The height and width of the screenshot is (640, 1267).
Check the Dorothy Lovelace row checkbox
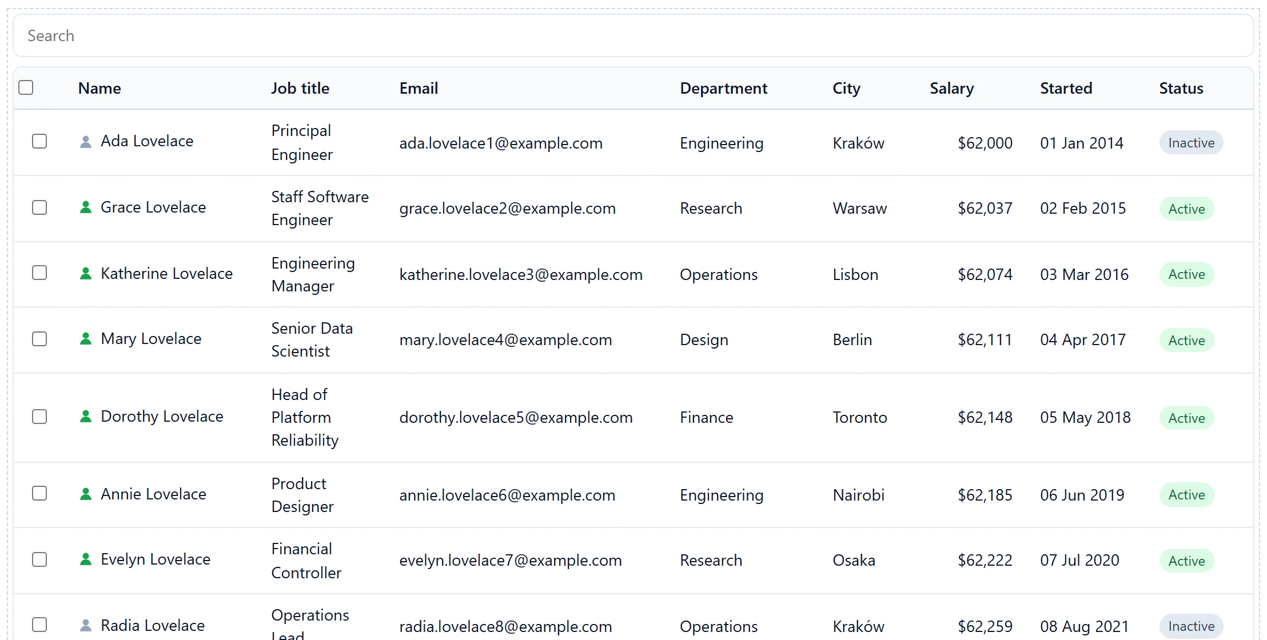(x=39, y=417)
